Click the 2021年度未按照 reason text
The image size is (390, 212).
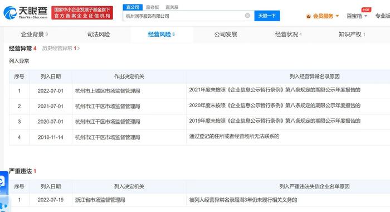[x=275, y=90]
